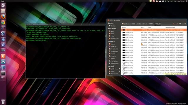188x105 pixels.
Task: Switch to Terminal via launcher icon
Action: pos(3,73)
